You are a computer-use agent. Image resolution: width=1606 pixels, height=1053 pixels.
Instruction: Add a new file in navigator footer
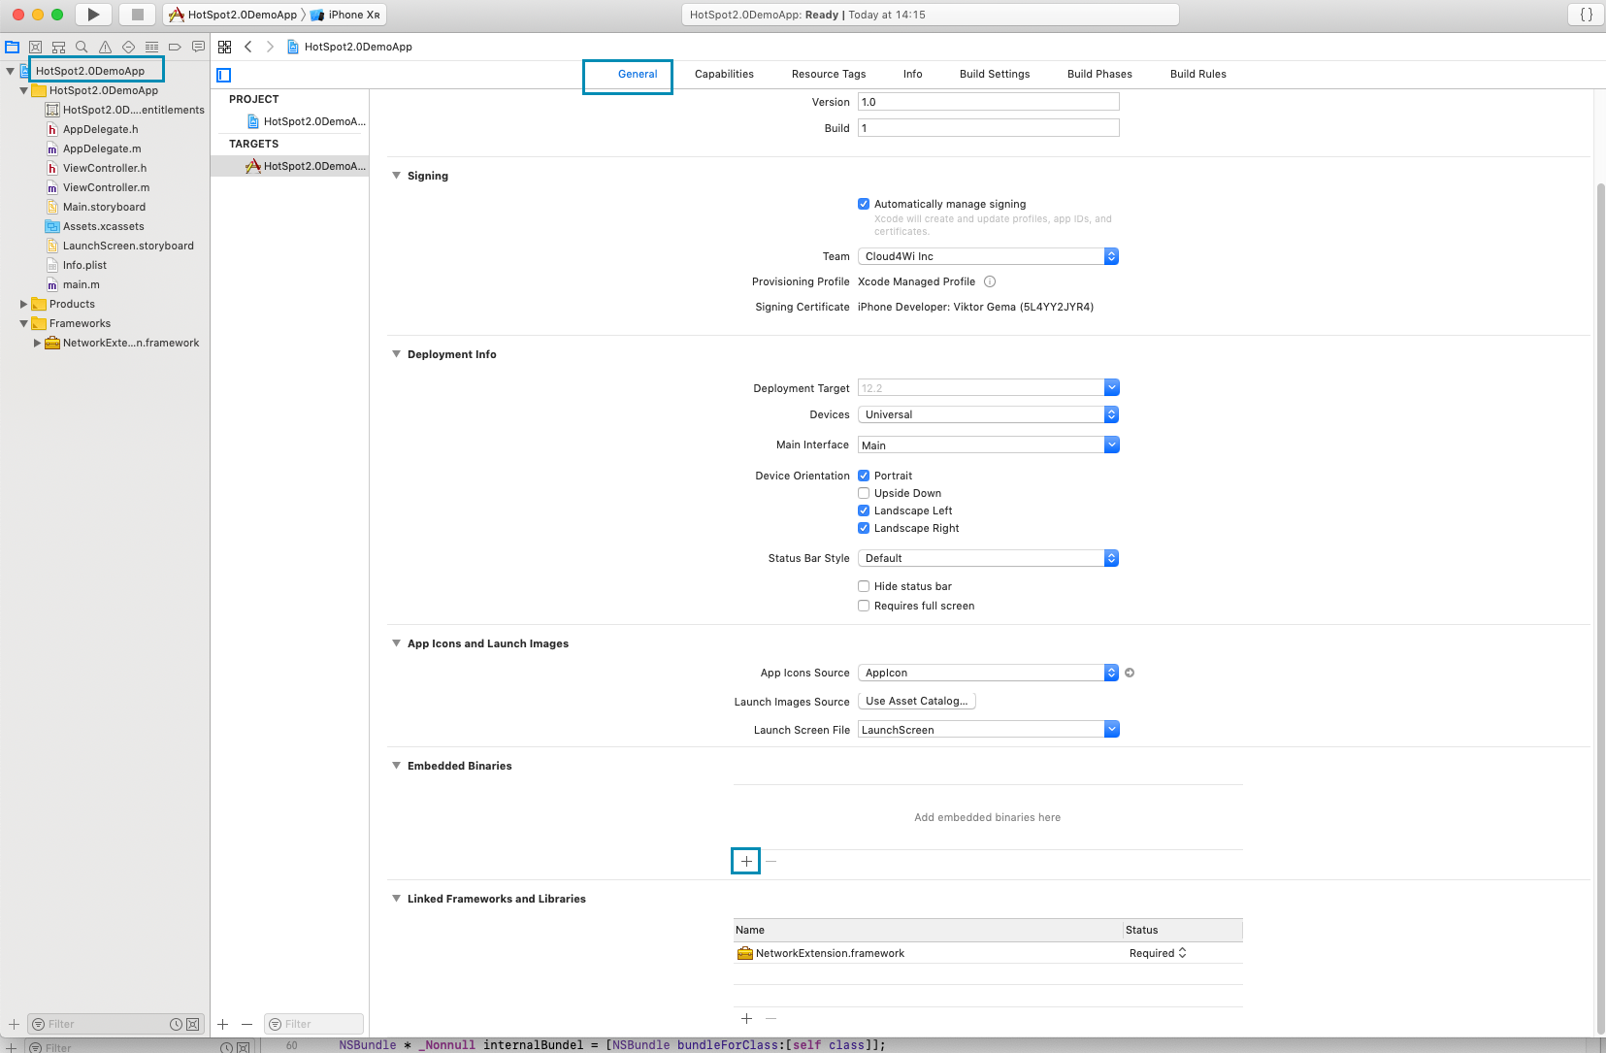click(14, 1024)
